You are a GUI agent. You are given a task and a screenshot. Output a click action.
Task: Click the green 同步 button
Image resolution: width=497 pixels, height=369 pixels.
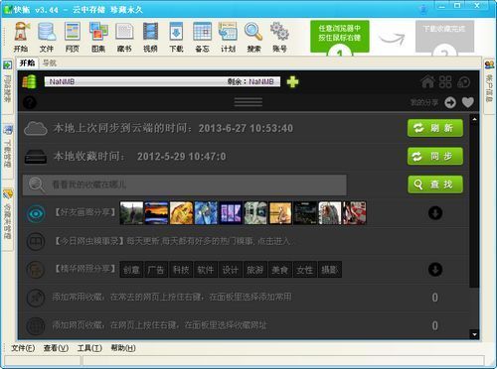coord(435,156)
